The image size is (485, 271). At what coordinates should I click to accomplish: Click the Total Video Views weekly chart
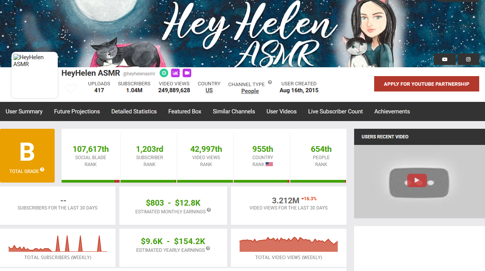coord(289,244)
